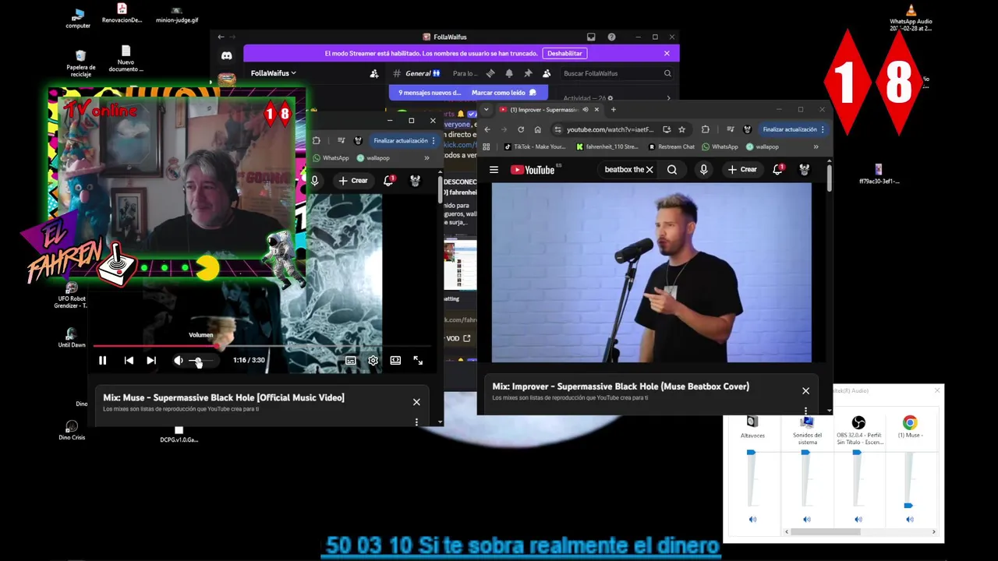Open settings gear in left YouTube player
Viewport: 998px width, 561px height.
click(x=373, y=360)
